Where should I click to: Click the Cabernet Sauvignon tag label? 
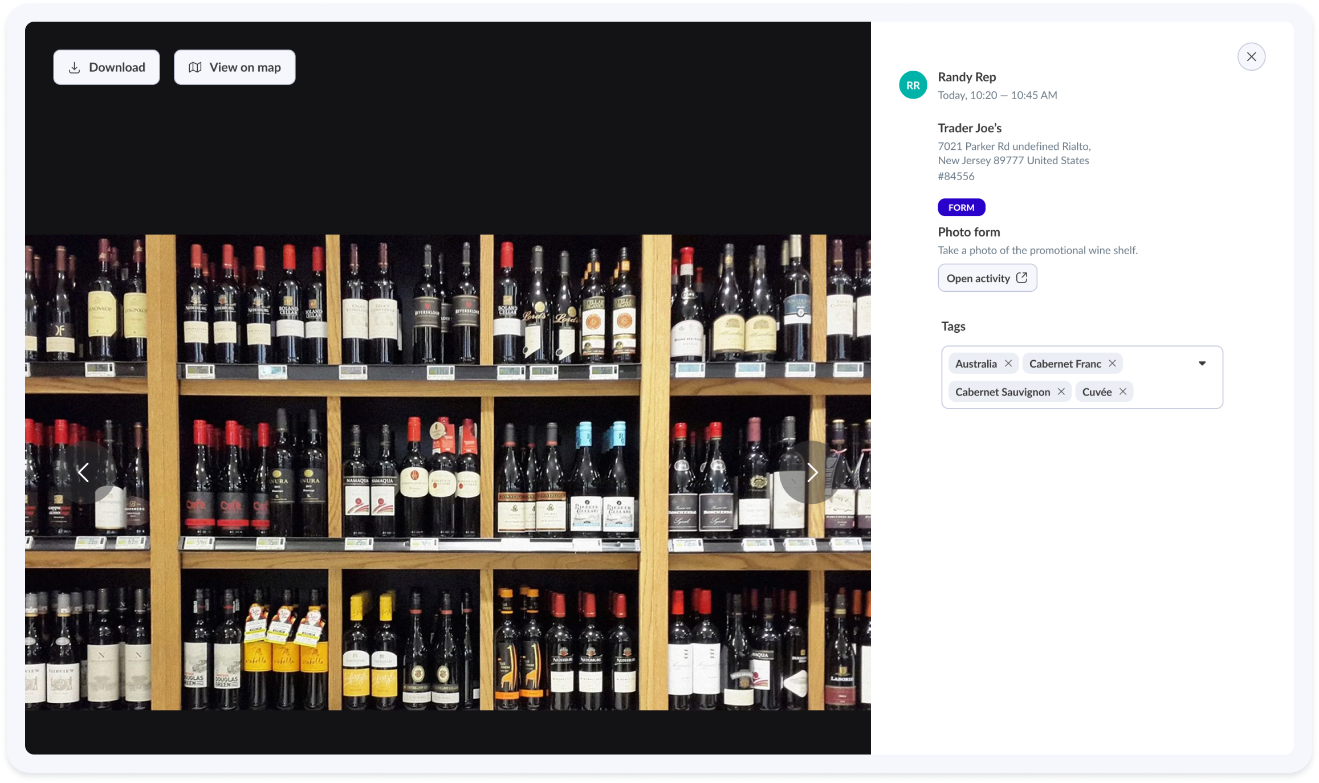tap(1002, 392)
